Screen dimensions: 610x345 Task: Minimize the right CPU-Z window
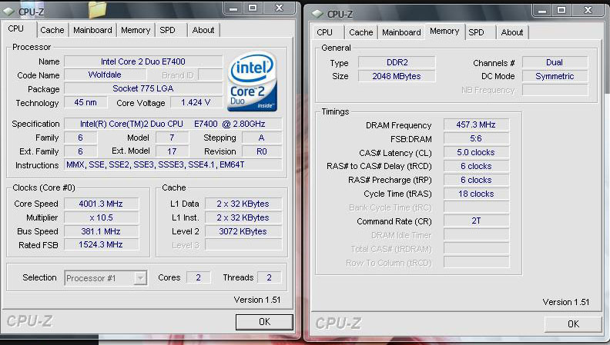542,11
